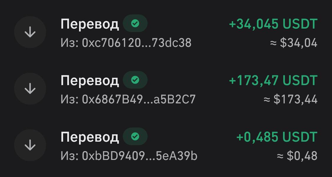This screenshot has height=177, width=332.
Task: Click the Из: label of first transfer
Action: [69, 43]
